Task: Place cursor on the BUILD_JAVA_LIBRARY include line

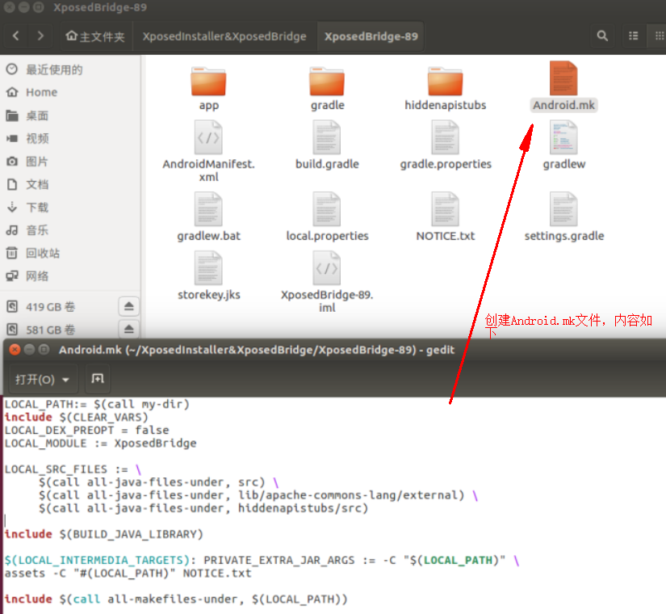Action: click(104, 534)
